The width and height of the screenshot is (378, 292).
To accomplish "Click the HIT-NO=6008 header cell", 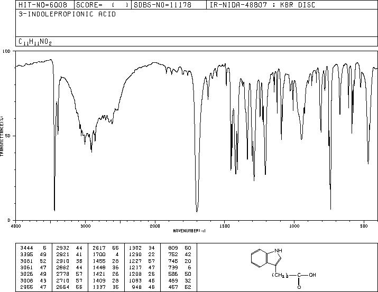I will 43,5.
